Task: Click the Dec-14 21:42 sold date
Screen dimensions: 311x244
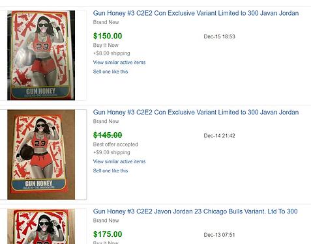Action: tap(219, 136)
